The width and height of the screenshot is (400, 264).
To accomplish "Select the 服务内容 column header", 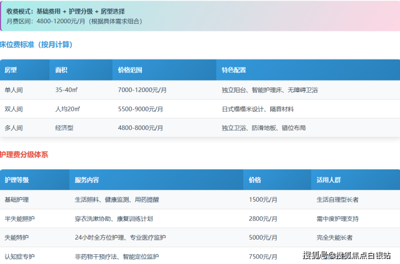I will (86, 180).
